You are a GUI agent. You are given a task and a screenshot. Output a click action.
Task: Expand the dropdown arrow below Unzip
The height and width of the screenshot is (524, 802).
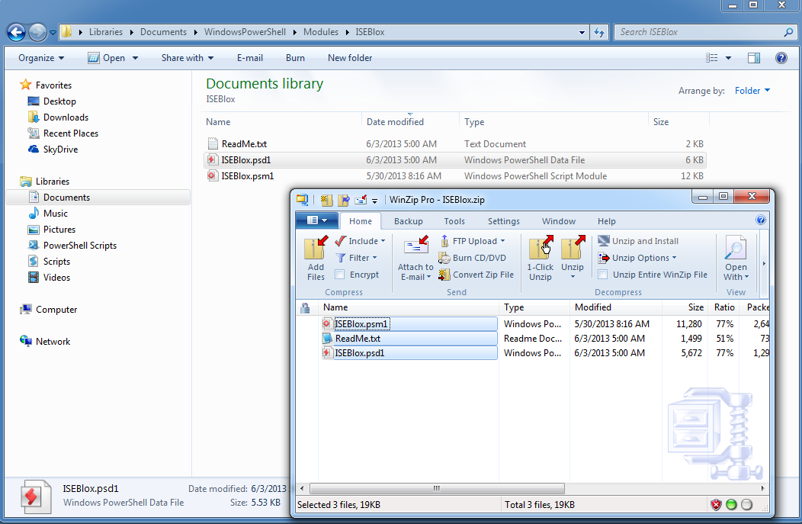point(573,277)
